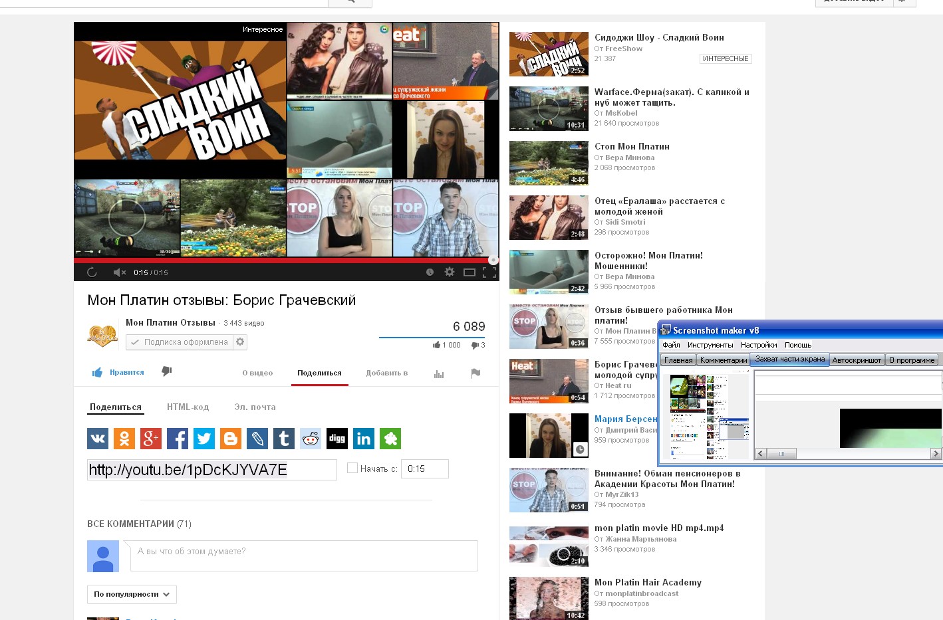
Task: Click the Watch Later clock icon in player
Action: coord(430,272)
